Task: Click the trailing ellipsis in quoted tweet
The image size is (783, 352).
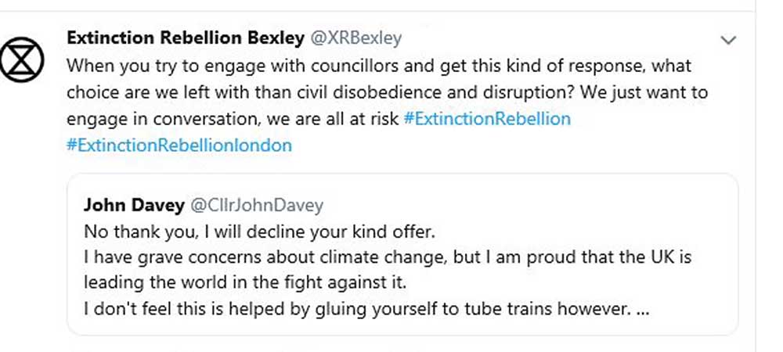Action: click(642, 309)
